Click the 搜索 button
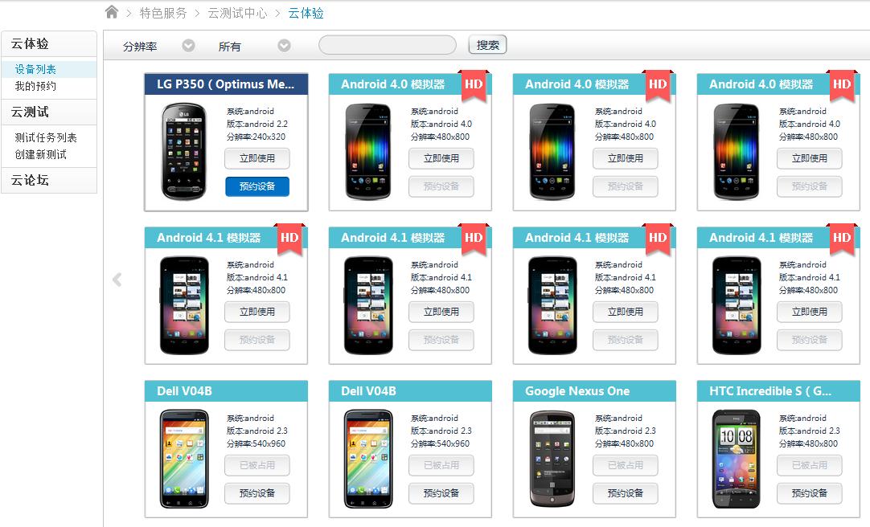Screen dimensions: 870x527 [488, 45]
